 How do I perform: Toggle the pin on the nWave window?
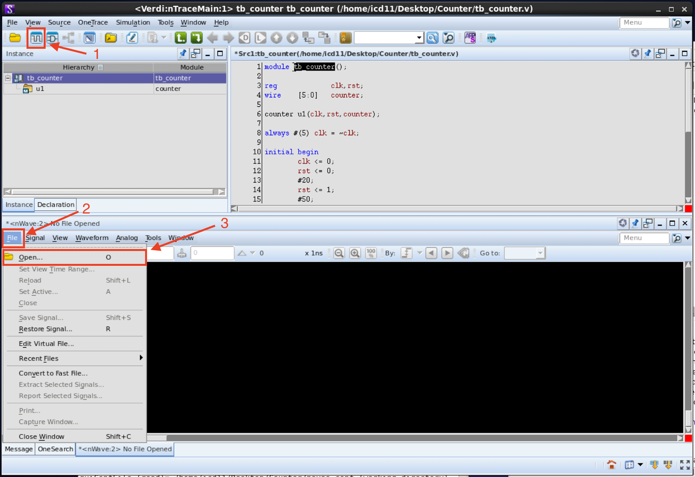coord(635,223)
